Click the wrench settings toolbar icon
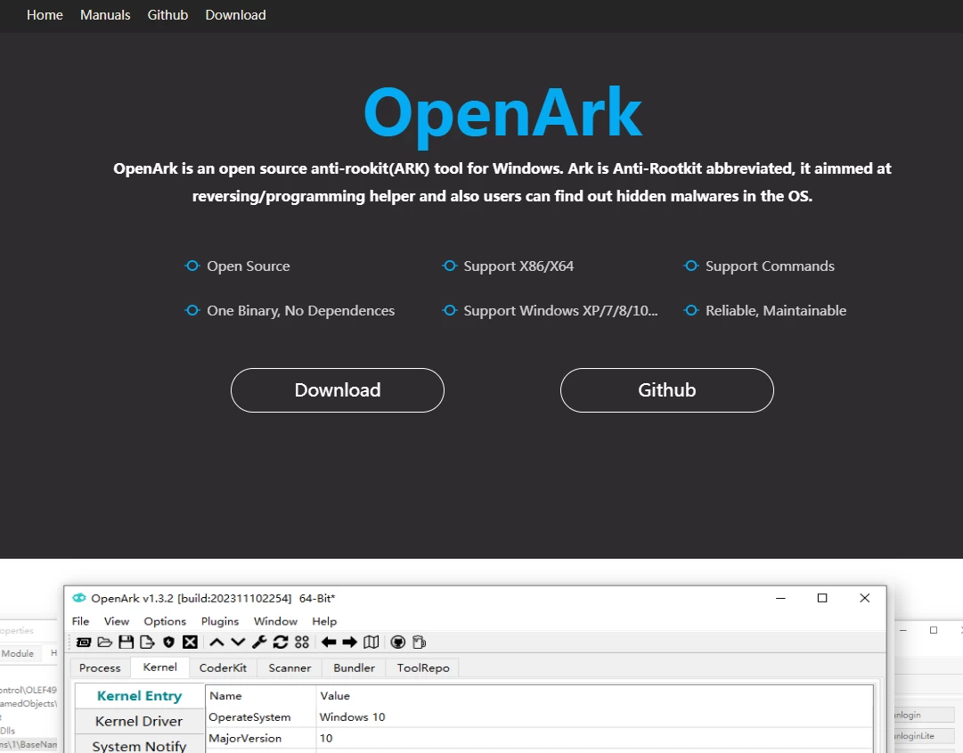This screenshot has width=963, height=753. point(259,643)
